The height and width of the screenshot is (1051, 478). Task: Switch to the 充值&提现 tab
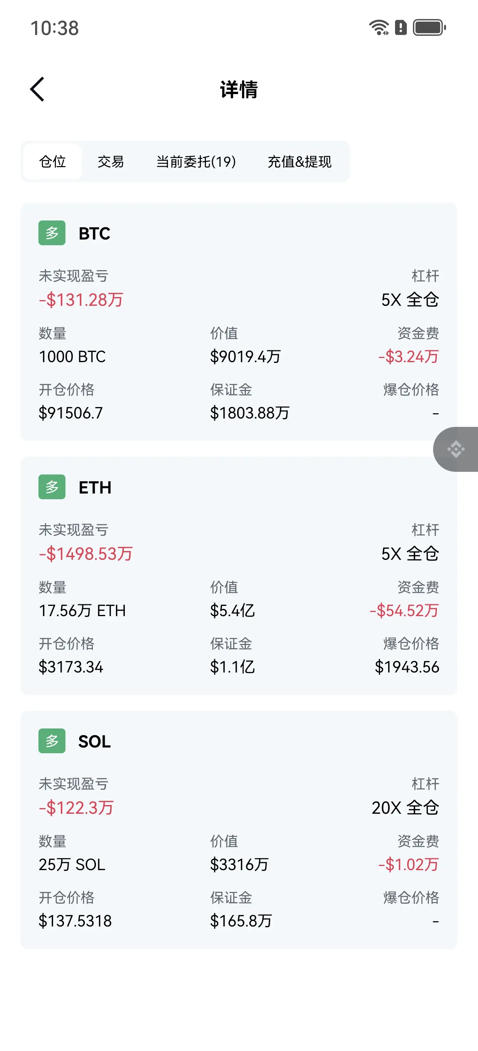(x=300, y=161)
